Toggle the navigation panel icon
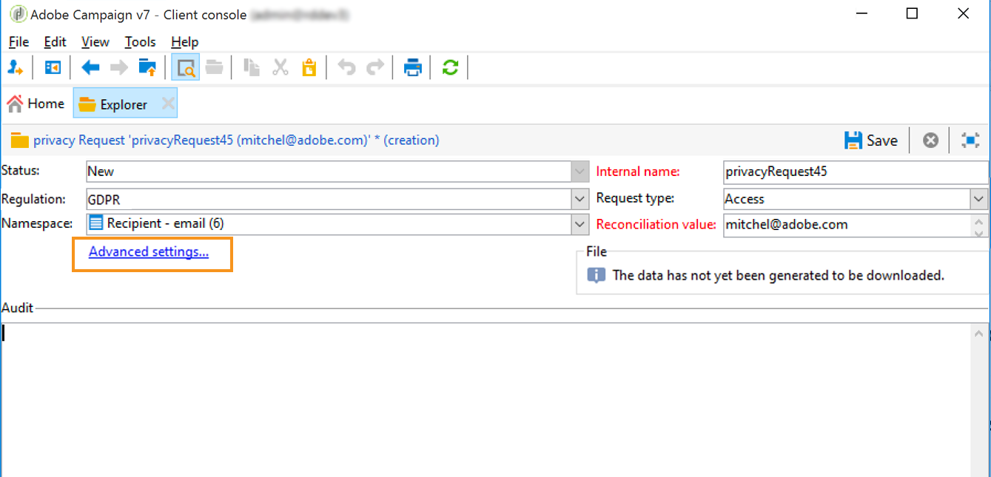991x477 pixels. tap(53, 68)
